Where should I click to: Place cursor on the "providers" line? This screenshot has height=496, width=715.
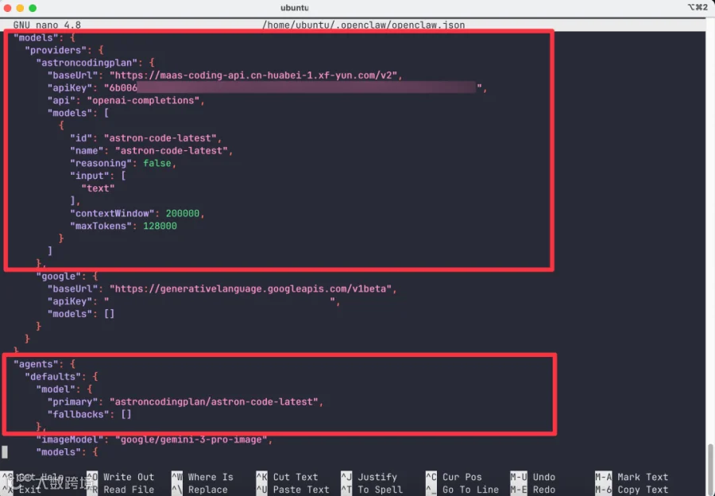tap(64, 50)
